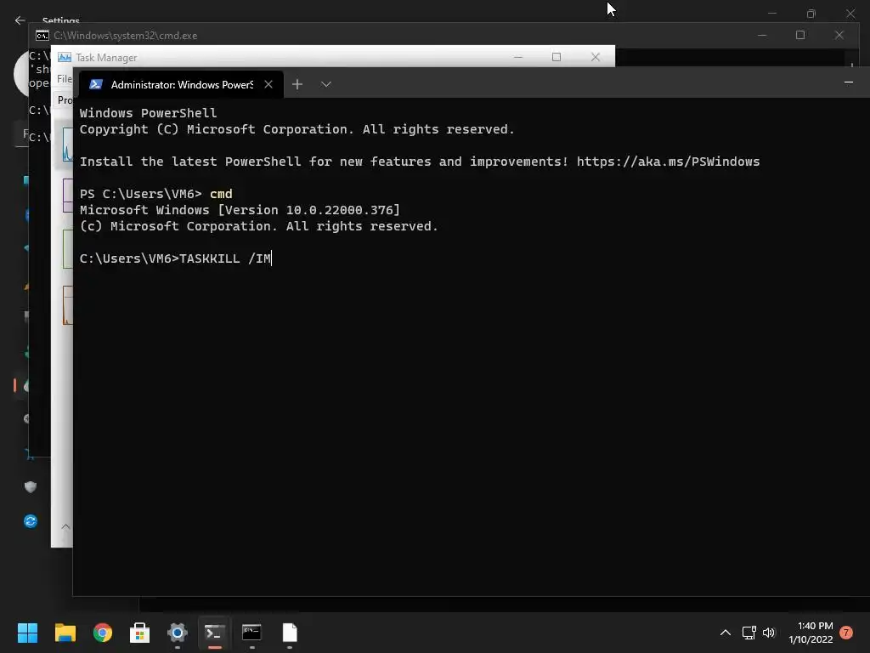Close the Administrator: Windows PowerShell tab
The image size is (870, 653).
click(268, 84)
